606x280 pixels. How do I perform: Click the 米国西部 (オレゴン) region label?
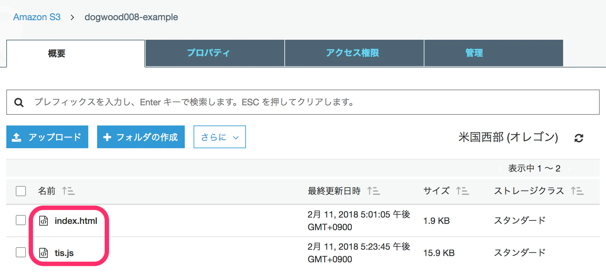point(508,137)
